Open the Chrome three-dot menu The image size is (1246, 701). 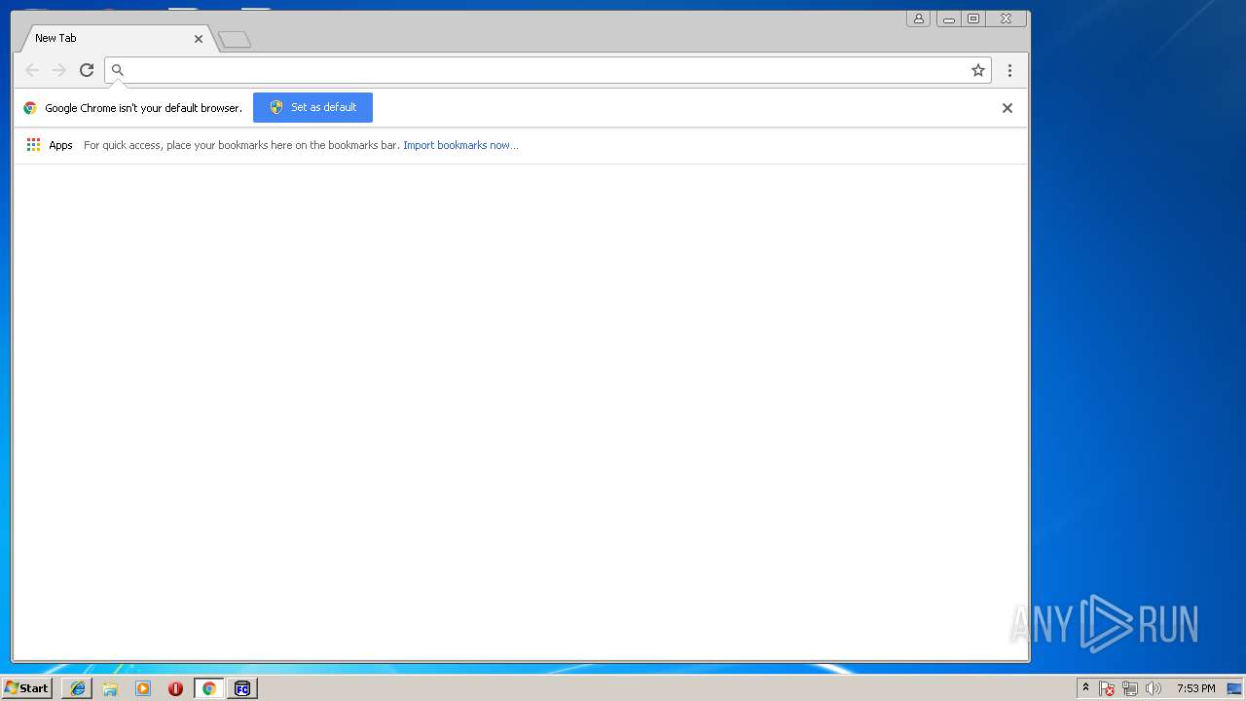[1009, 70]
